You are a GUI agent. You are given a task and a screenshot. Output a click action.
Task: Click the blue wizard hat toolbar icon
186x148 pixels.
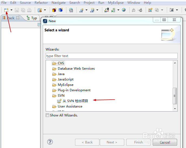point(81,10)
